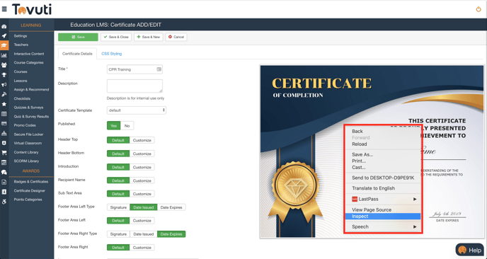The image size is (487, 259).
Task: Choose Inspect from the context menu
Action: (x=383, y=217)
